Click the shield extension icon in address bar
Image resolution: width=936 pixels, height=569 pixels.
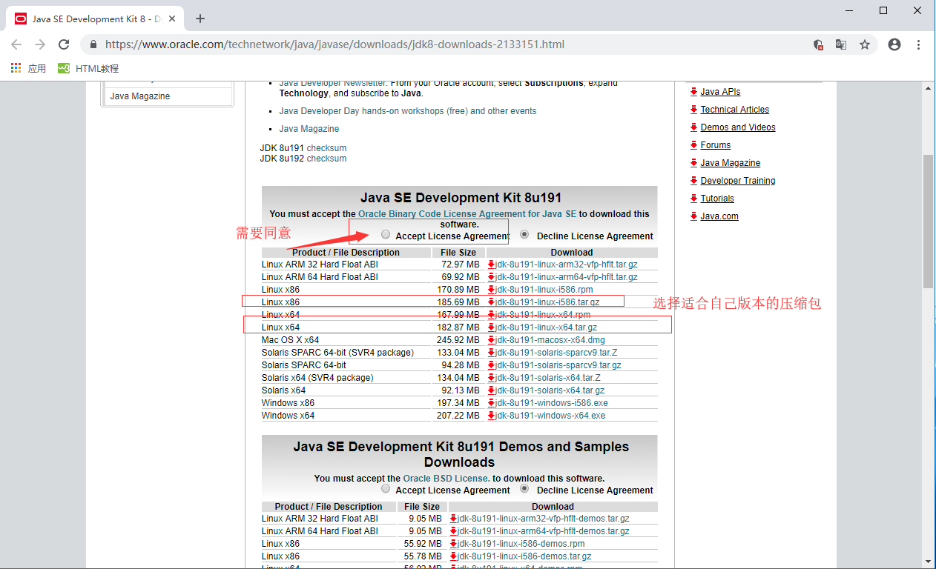818,44
